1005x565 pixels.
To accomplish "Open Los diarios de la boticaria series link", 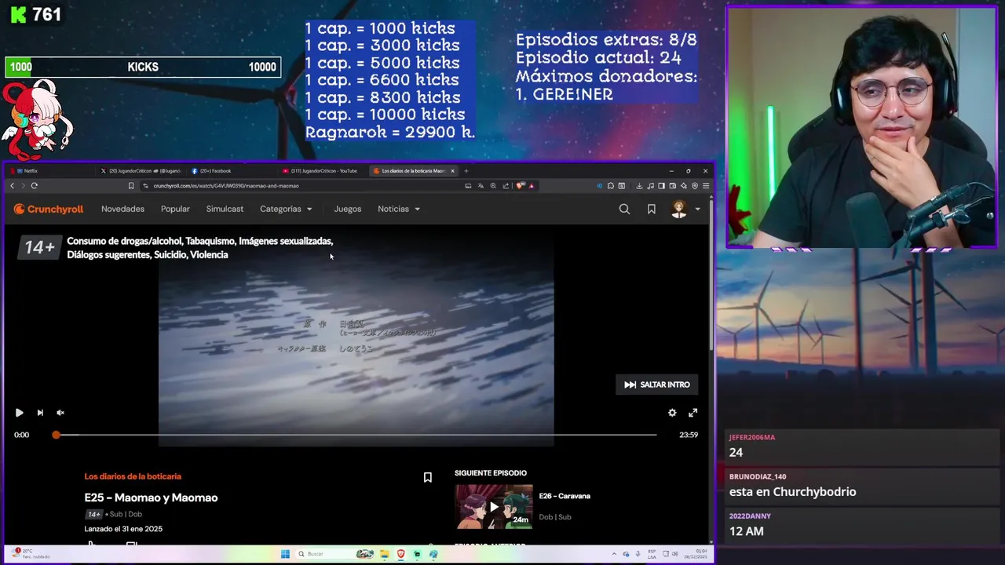I will pos(133,476).
